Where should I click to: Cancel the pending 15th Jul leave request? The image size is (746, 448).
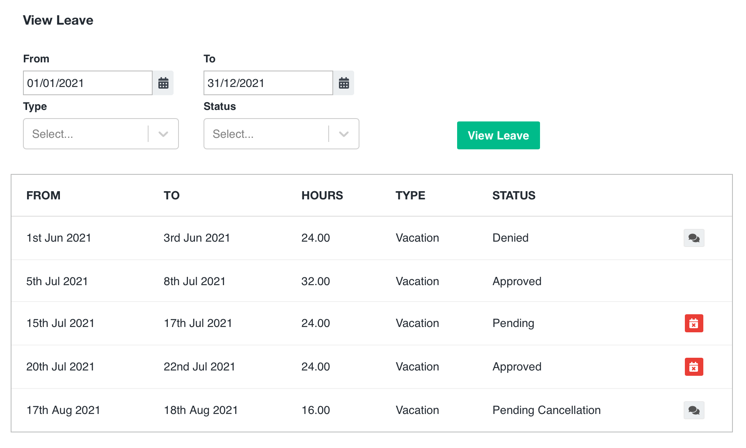694,323
